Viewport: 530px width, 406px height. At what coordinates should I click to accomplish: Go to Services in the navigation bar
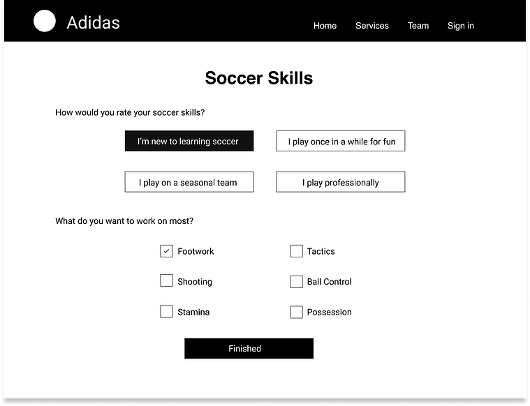click(x=371, y=26)
